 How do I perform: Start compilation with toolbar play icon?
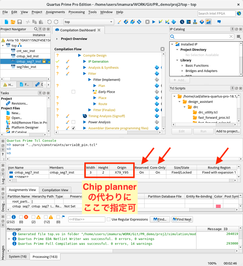click(x=154, y=22)
